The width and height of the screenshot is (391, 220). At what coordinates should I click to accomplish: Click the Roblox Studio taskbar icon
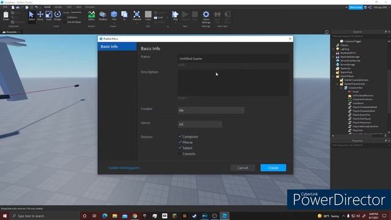[x=224, y=216]
